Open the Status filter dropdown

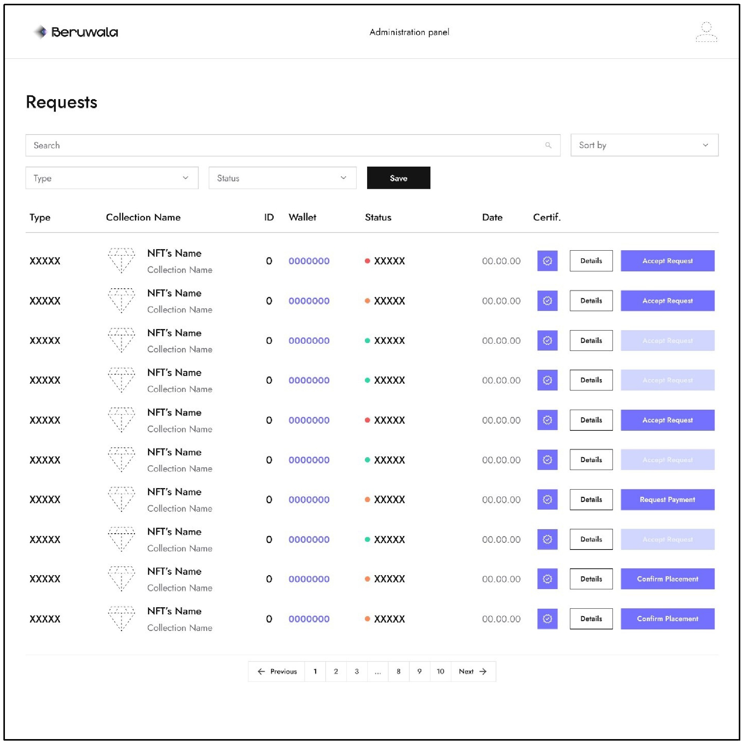click(282, 178)
